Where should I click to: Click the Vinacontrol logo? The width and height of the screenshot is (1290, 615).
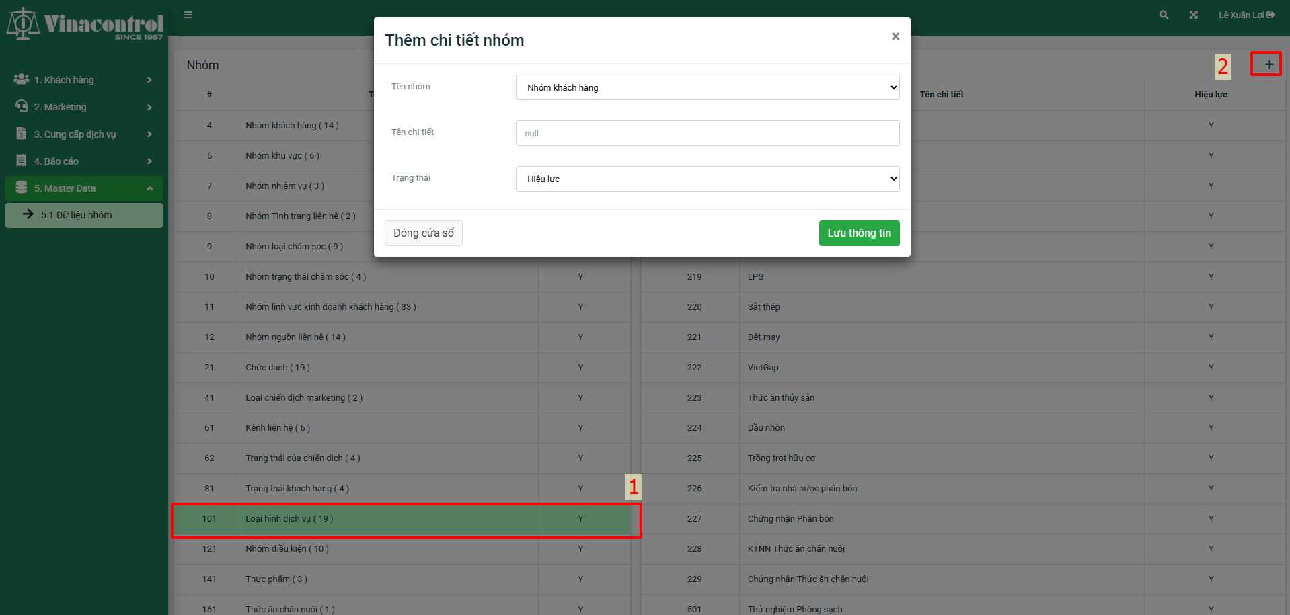[x=84, y=24]
